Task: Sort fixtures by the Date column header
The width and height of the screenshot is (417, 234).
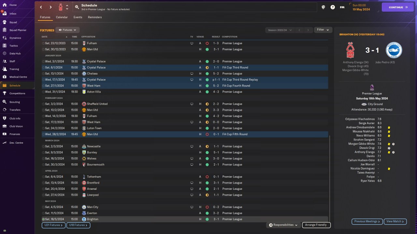Action: point(45,37)
